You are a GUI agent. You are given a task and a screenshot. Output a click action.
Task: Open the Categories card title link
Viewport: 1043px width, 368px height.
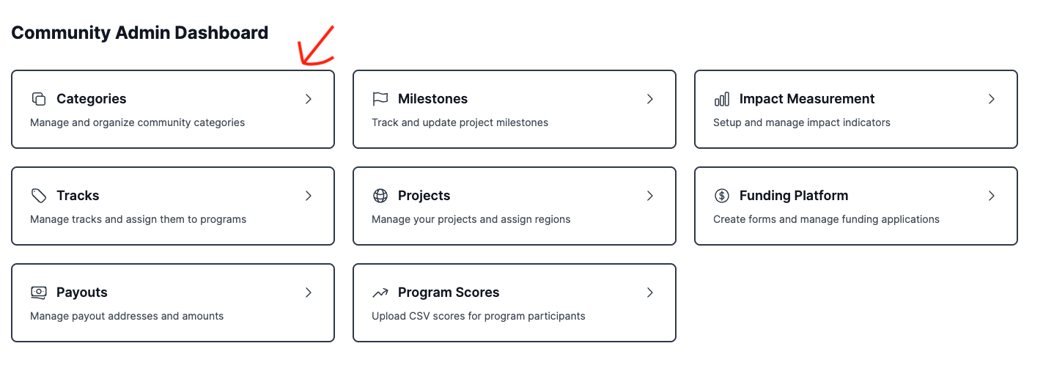coord(91,99)
